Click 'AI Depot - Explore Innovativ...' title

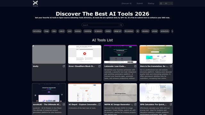(x=83, y=104)
